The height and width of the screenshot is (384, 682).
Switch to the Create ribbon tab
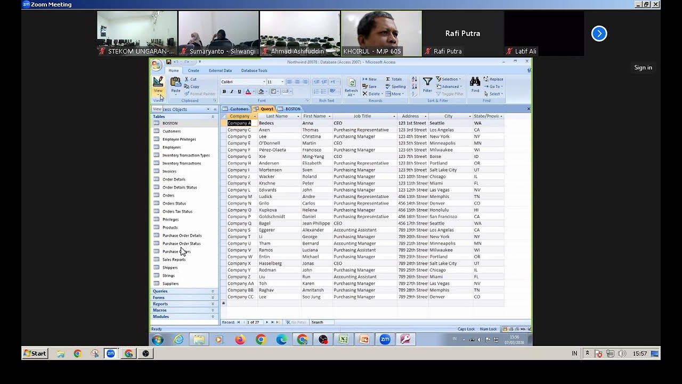[x=193, y=70]
